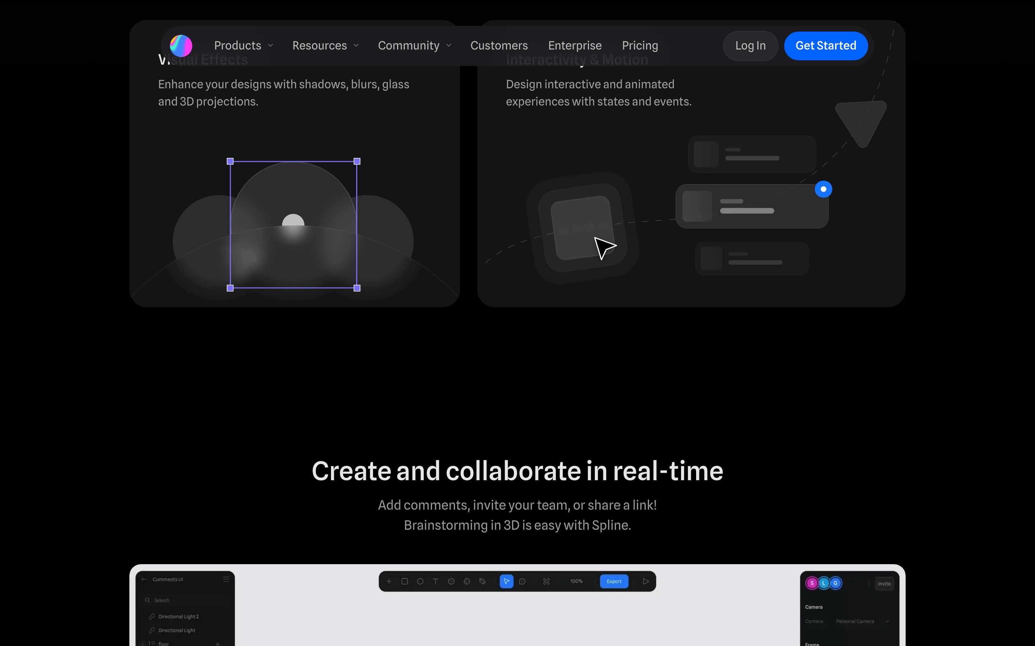Activate the blue select cursor tool
The width and height of the screenshot is (1035, 646).
(x=506, y=581)
